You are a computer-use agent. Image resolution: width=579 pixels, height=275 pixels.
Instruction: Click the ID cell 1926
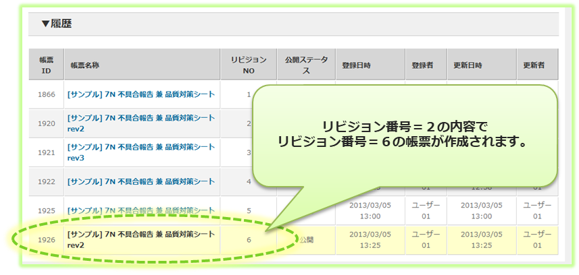(46, 239)
